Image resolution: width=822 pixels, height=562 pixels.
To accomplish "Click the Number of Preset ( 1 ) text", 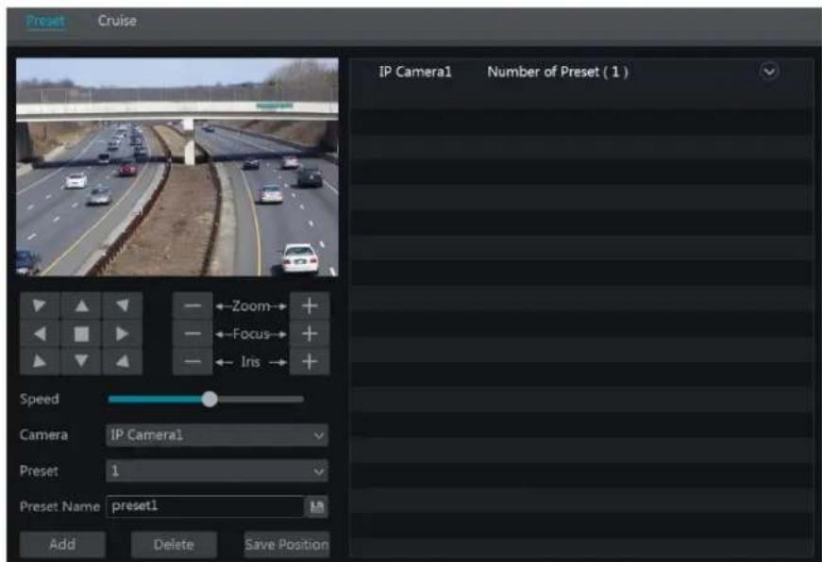I will [x=558, y=72].
